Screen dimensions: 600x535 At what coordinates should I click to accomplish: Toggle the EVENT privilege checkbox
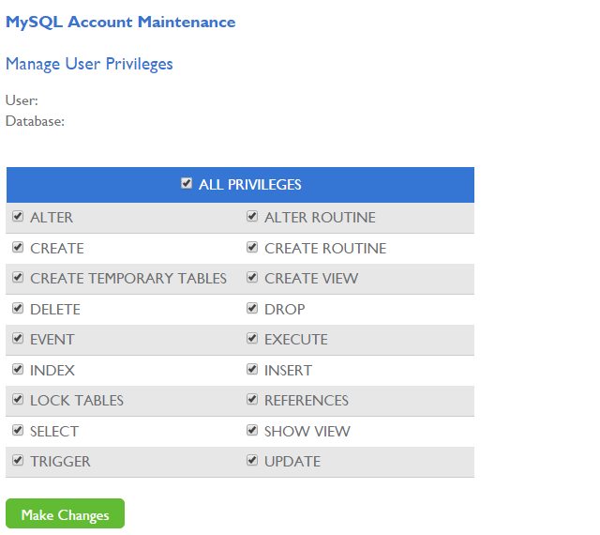(x=18, y=338)
